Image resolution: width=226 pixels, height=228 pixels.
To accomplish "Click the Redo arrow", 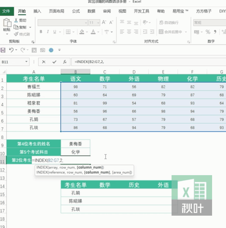I will (23, 50).
